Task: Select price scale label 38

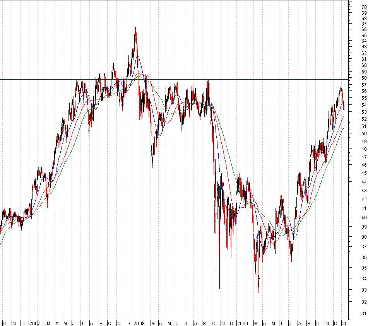Action: (364, 237)
